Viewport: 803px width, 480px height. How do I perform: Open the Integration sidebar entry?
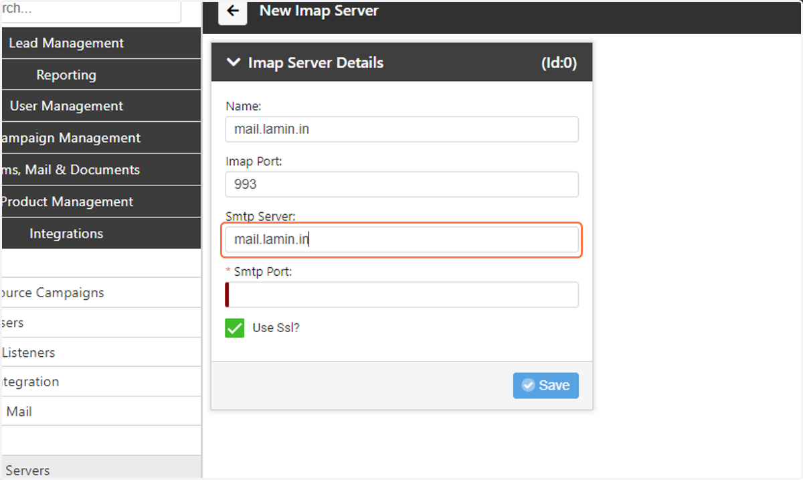pyautogui.click(x=100, y=382)
